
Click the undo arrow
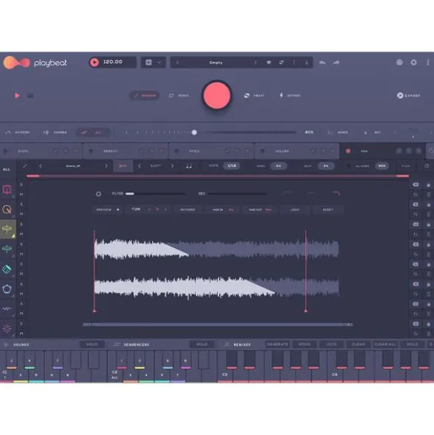click(322, 63)
